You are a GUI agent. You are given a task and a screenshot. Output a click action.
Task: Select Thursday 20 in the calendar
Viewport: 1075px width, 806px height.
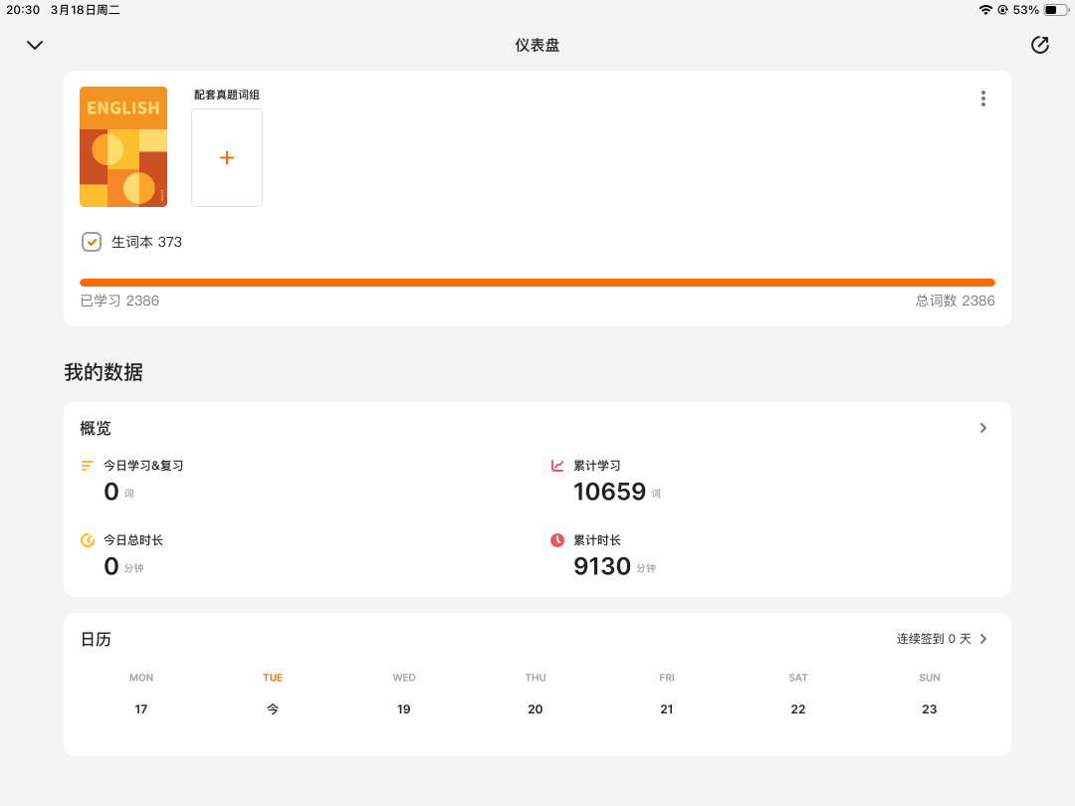click(x=536, y=709)
